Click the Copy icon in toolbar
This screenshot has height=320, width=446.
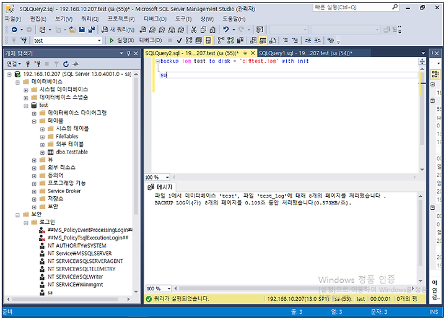click(203, 30)
